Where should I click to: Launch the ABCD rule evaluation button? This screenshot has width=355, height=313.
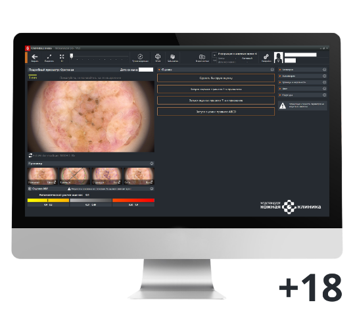click(216, 112)
